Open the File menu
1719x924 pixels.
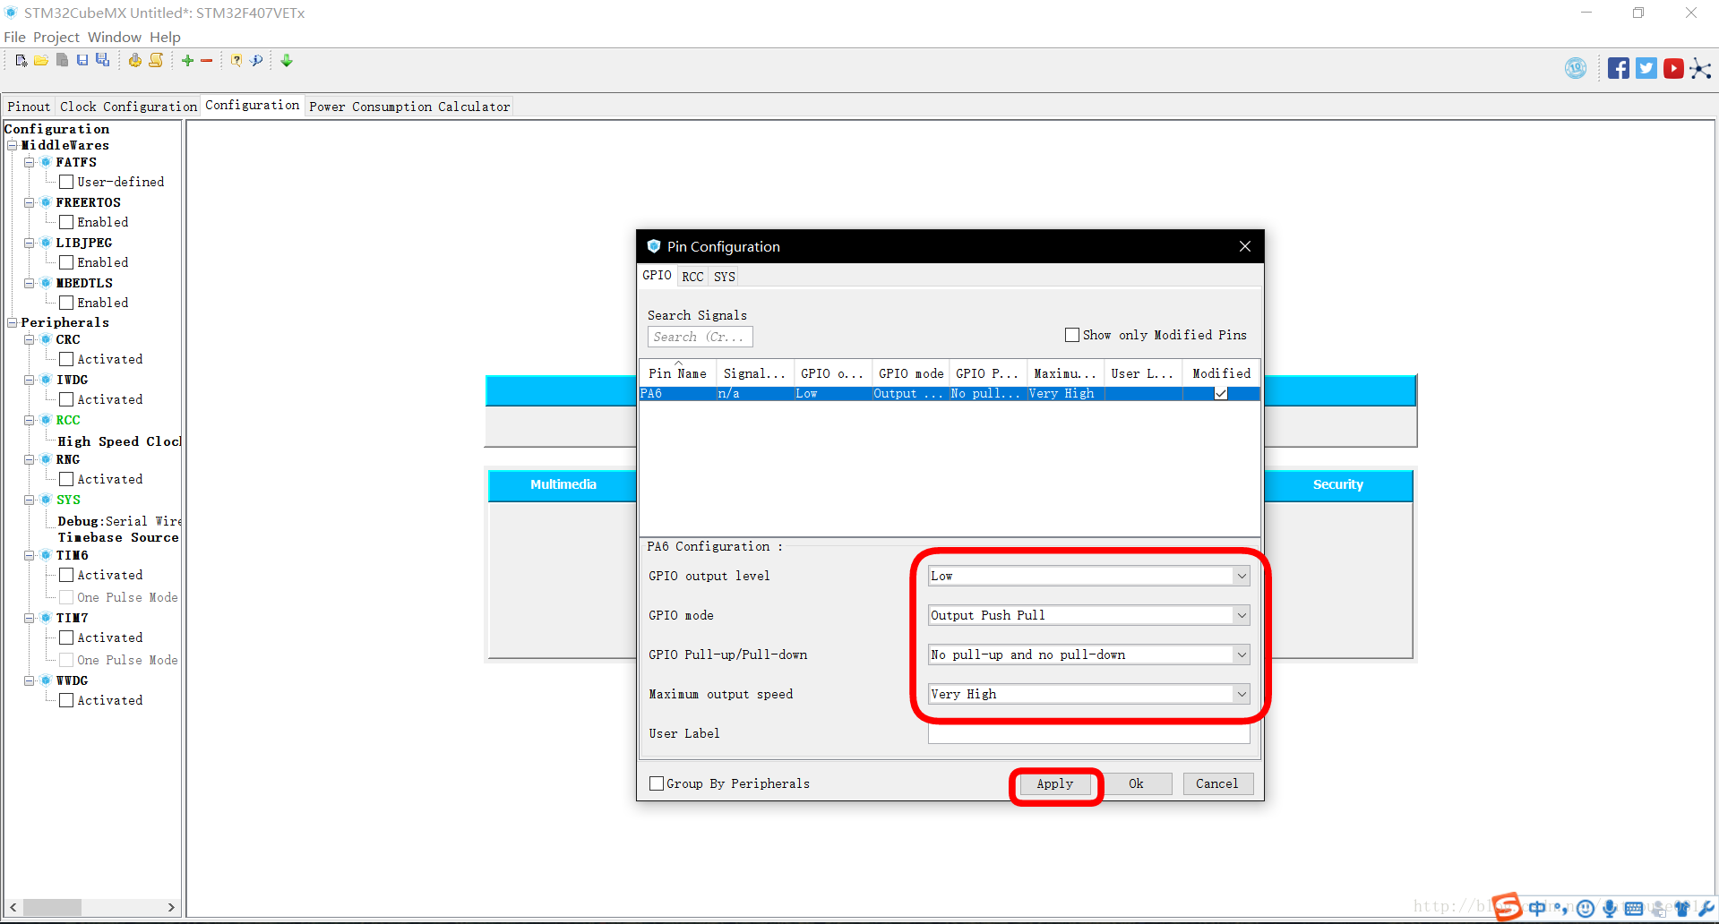pyautogui.click(x=14, y=37)
